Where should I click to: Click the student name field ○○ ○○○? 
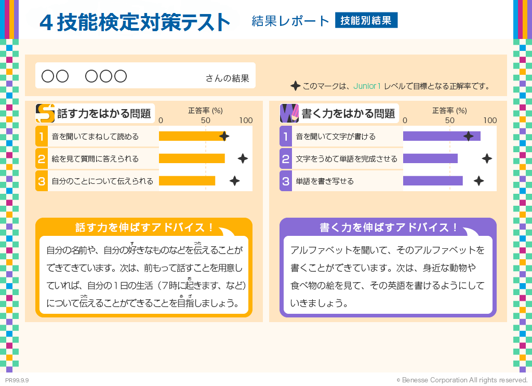[x=84, y=76]
